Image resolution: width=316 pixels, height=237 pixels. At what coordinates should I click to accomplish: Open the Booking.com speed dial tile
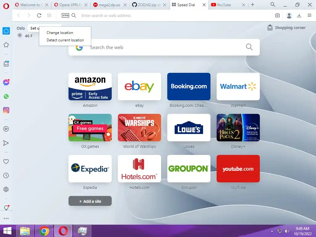click(x=189, y=86)
